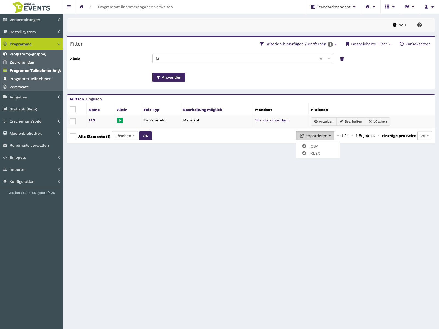Viewport: 439px width, 329px height.
Task: Click Bearbeiten for row 123
Action: [x=351, y=121]
